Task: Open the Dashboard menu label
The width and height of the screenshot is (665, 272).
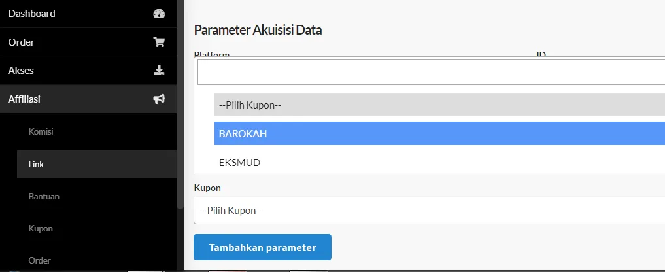Action: click(x=31, y=14)
